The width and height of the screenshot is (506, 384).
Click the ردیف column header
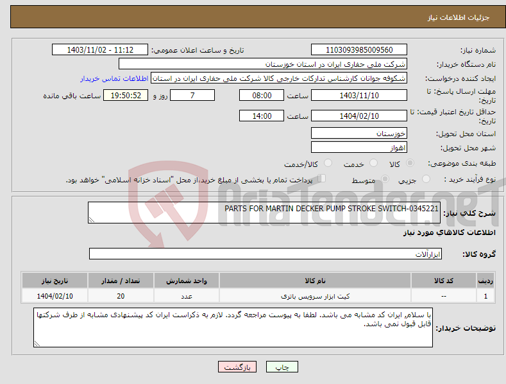(x=485, y=281)
